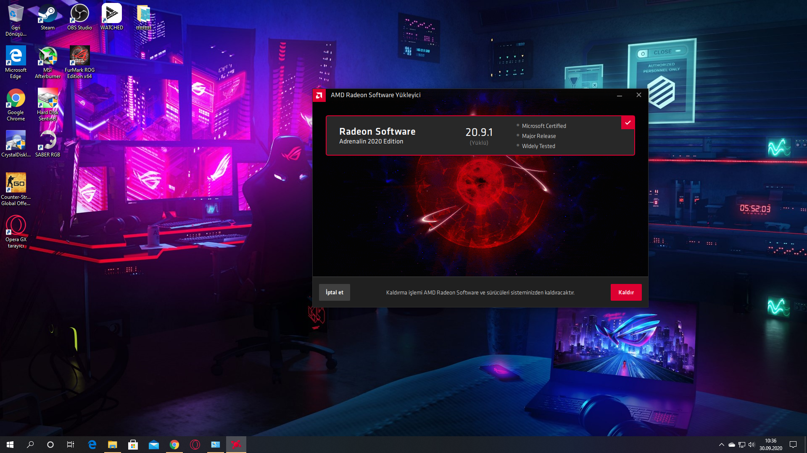This screenshot has width=807, height=453.
Task: Switch to the AMD installer taskbar item
Action: pyautogui.click(x=236, y=445)
